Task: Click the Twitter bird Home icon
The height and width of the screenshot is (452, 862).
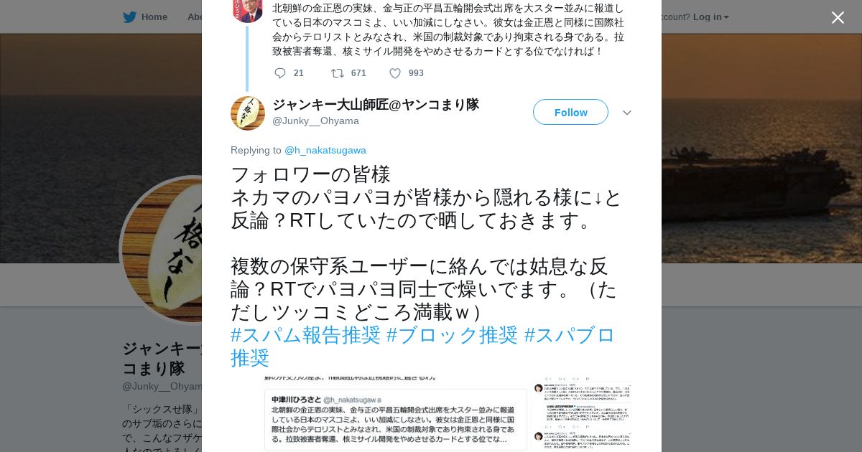Action: click(x=129, y=17)
